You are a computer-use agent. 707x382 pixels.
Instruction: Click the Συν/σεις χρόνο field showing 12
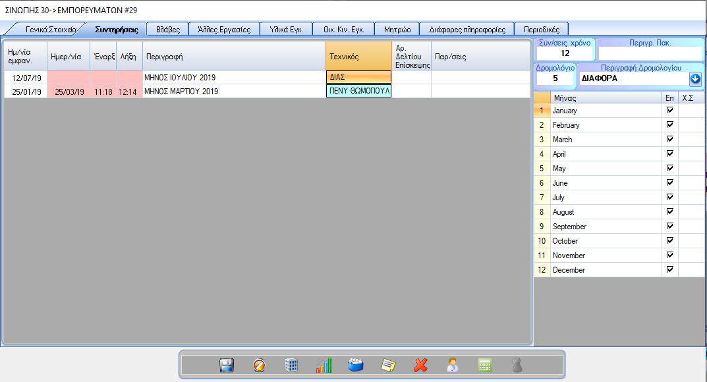[565, 53]
